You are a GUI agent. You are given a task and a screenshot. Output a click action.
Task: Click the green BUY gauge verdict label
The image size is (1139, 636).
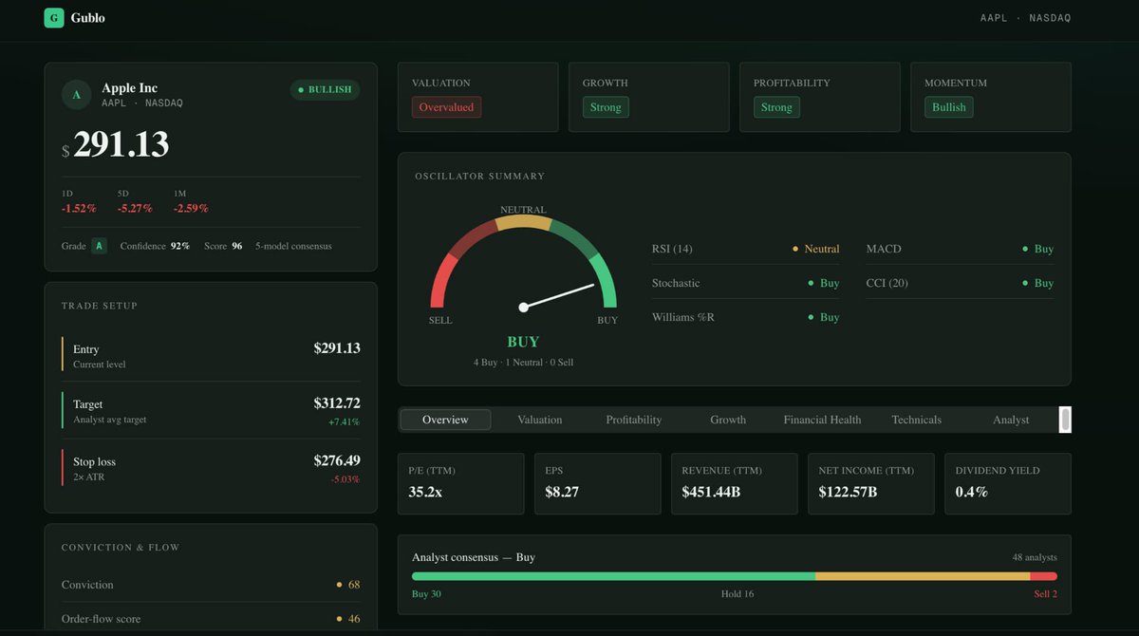pos(523,342)
